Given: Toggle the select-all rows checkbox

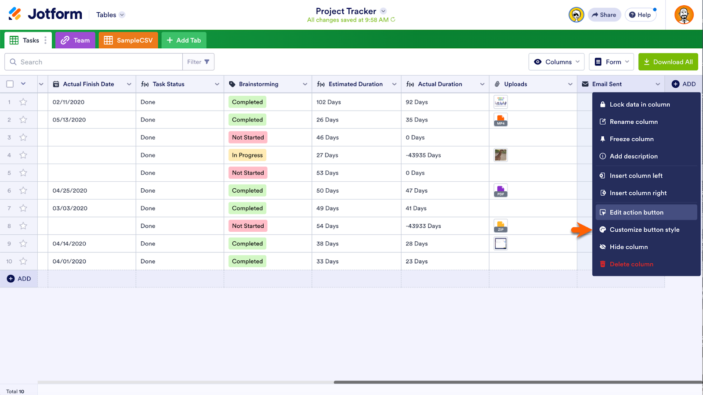Looking at the screenshot, I should [x=10, y=84].
